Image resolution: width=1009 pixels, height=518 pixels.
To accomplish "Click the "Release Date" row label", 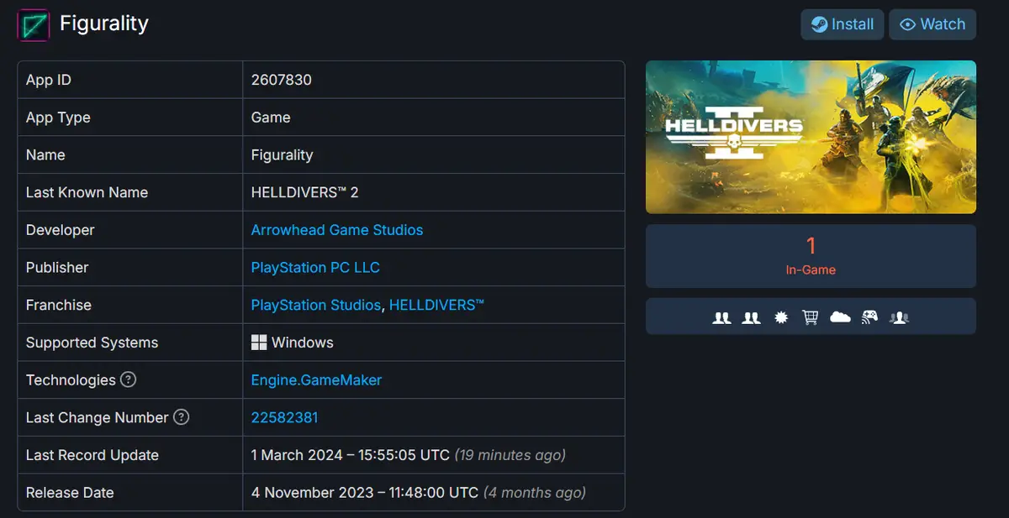I will click(70, 493).
